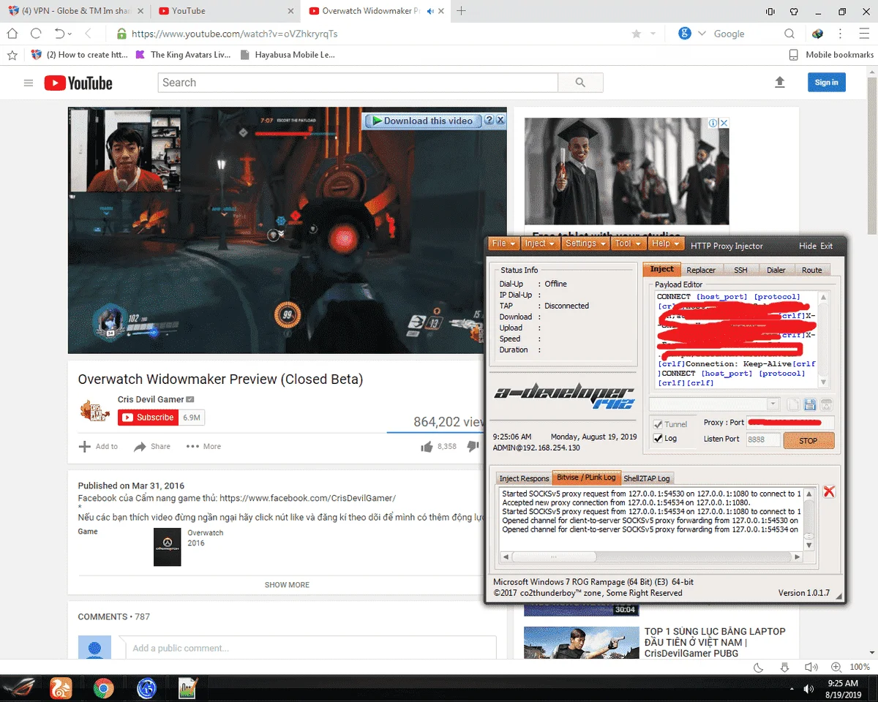Click the like thumbs-up icon
Viewport: 878px width, 702px height.
[x=427, y=446]
